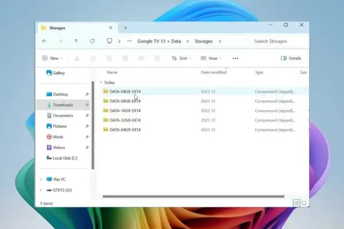The width and height of the screenshot is (344, 229).
Task: Sort by Name column header
Action: 112,72
